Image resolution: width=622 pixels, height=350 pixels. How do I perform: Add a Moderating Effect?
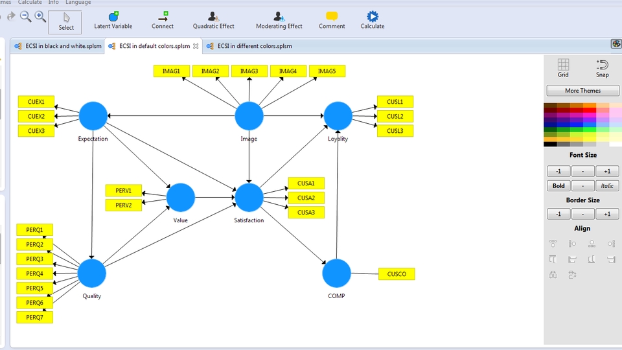(279, 20)
